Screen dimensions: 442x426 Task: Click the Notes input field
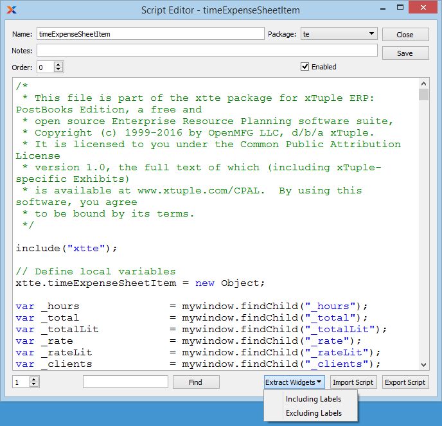tap(207, 51)
